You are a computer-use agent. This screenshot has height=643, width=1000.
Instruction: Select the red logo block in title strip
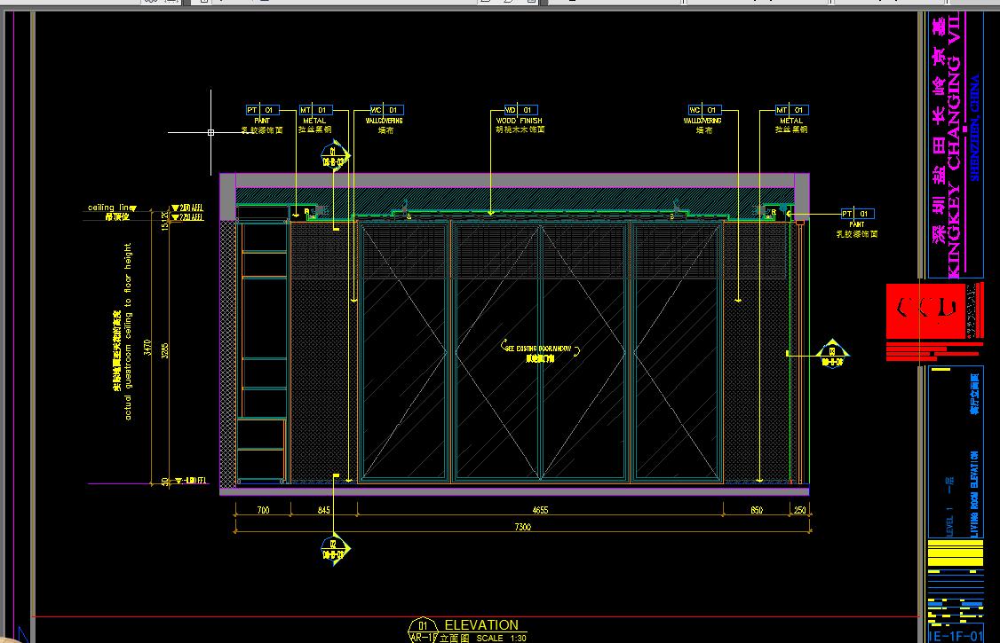pyautogui.click(x=925, y=311)
